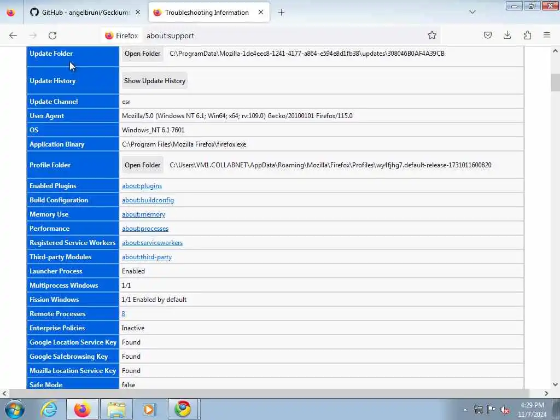This screenshot has width=560, height=420.
Task: Click the taskbar clock 4:29 PM
Action: pyautogui.click(x=532, y=405)
